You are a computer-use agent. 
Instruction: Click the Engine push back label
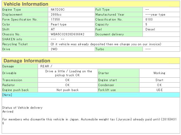point(15,90)
